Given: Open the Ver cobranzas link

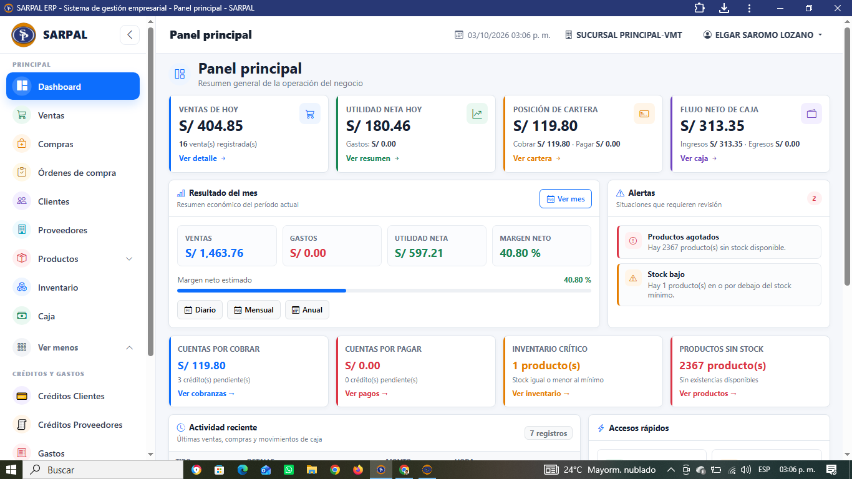Looking at the screenshot, I should [x=206, y=394].
